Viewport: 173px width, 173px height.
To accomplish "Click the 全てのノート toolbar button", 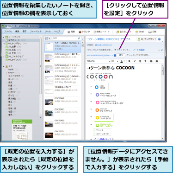I will click(124, 32).
